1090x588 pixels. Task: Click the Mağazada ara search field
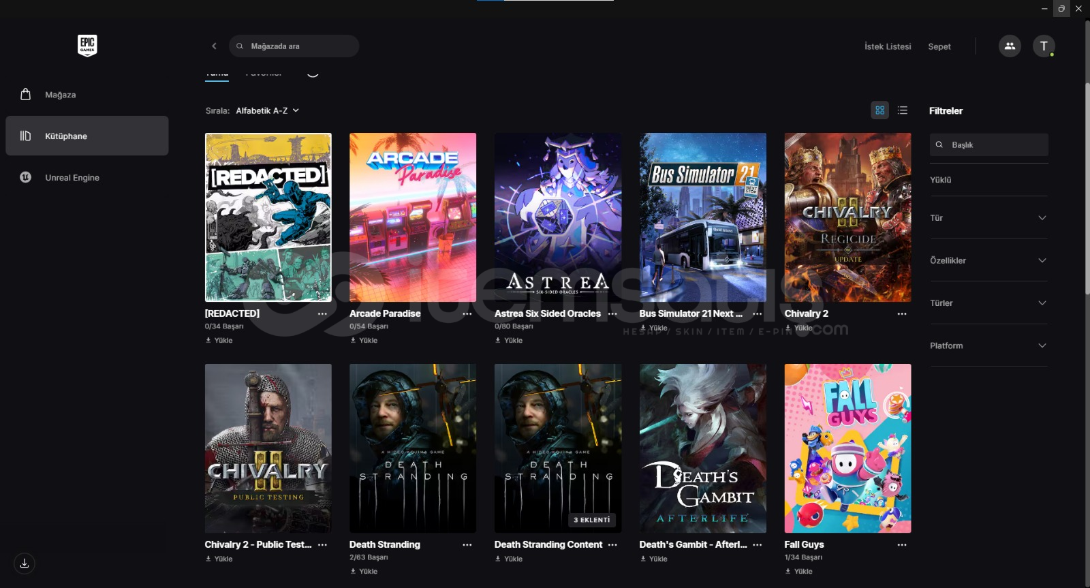tap(294, 46)
